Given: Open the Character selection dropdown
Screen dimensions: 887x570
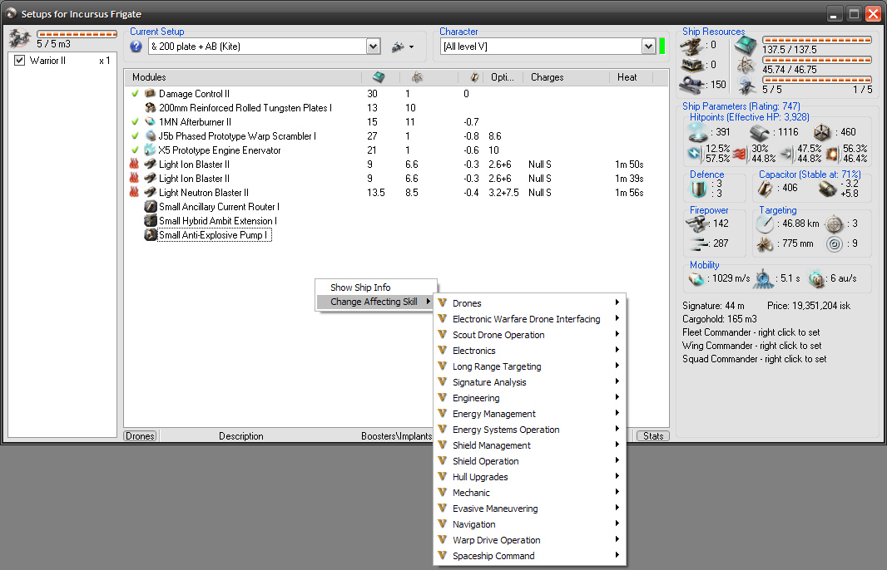Looking at the screenshot, I should 648,47.
